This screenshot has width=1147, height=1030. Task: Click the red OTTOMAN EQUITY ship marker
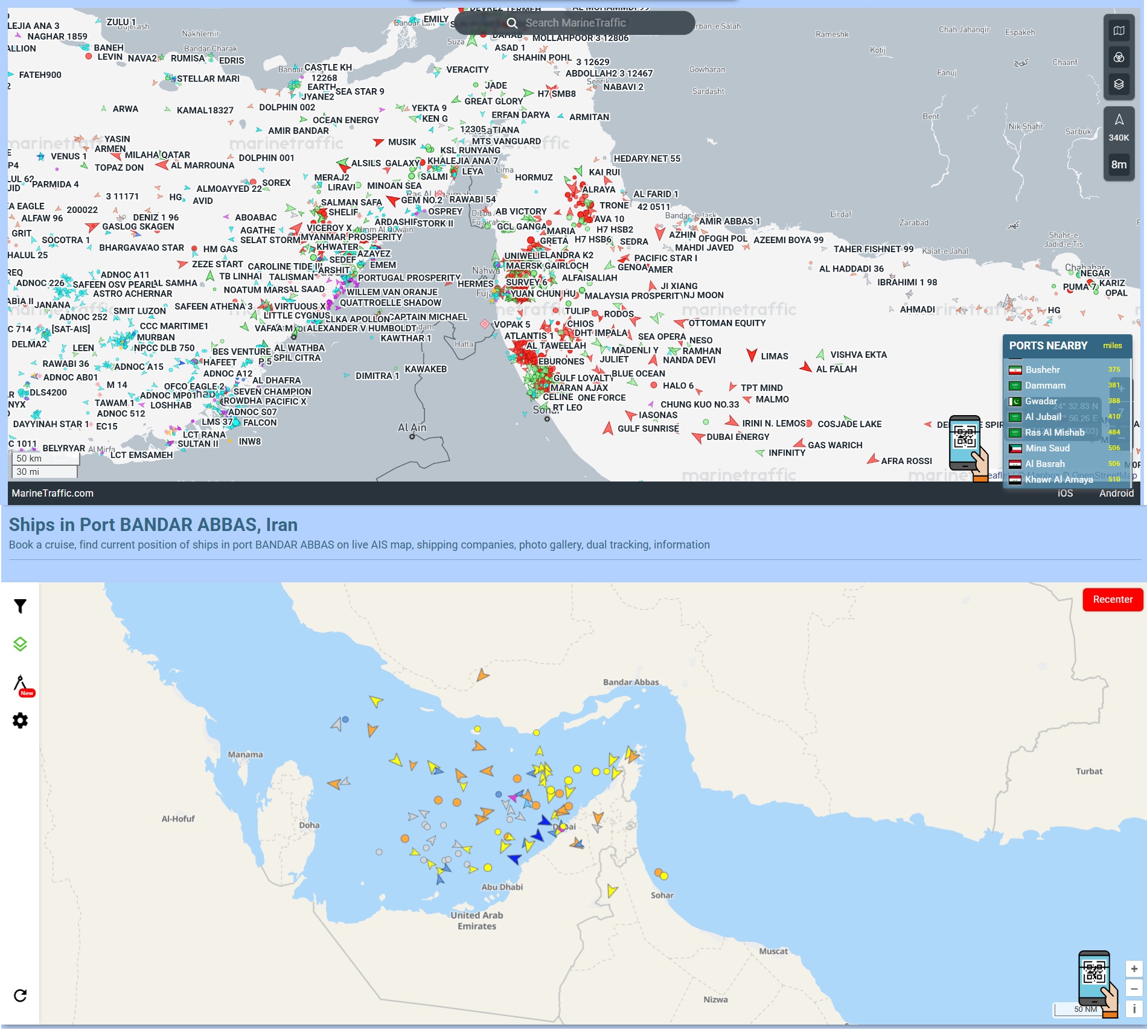681,323
